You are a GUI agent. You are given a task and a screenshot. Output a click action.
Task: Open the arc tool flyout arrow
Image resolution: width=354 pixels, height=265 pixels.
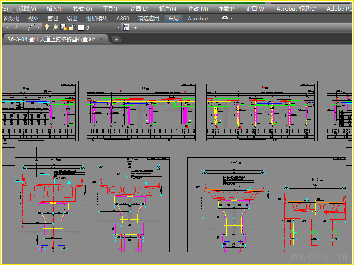tap(38, 27)
